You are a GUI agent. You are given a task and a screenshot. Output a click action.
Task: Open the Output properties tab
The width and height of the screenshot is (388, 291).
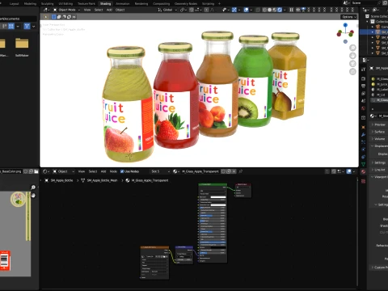point(363,86)
